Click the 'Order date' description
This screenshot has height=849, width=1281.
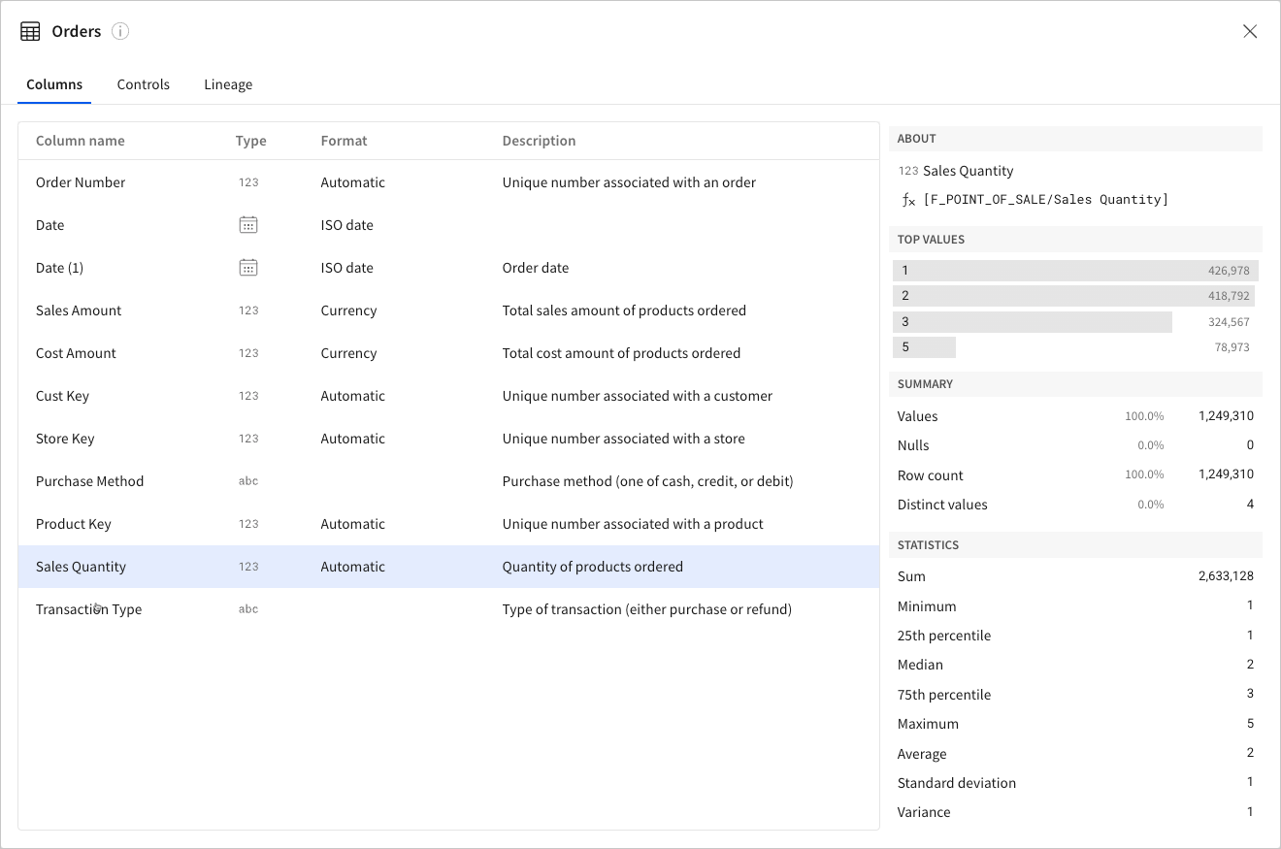pyautogui.click(x=536, y=268)
